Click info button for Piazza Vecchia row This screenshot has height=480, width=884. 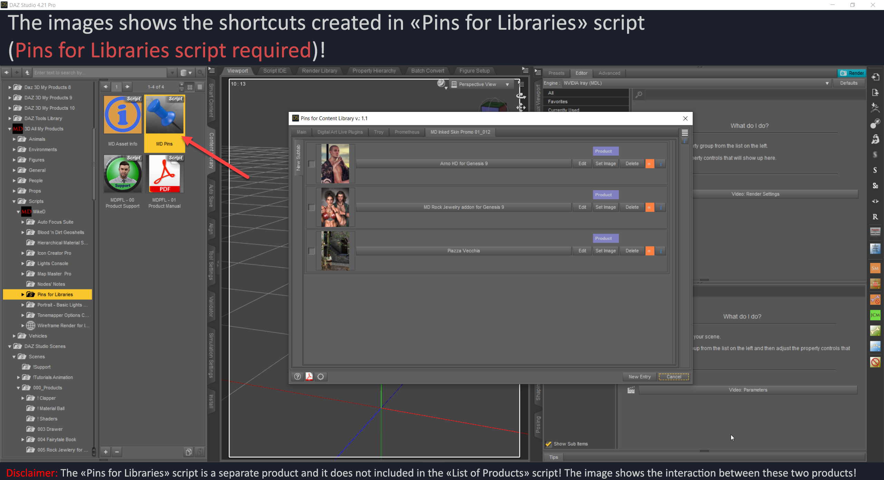[x=661, y=251]
